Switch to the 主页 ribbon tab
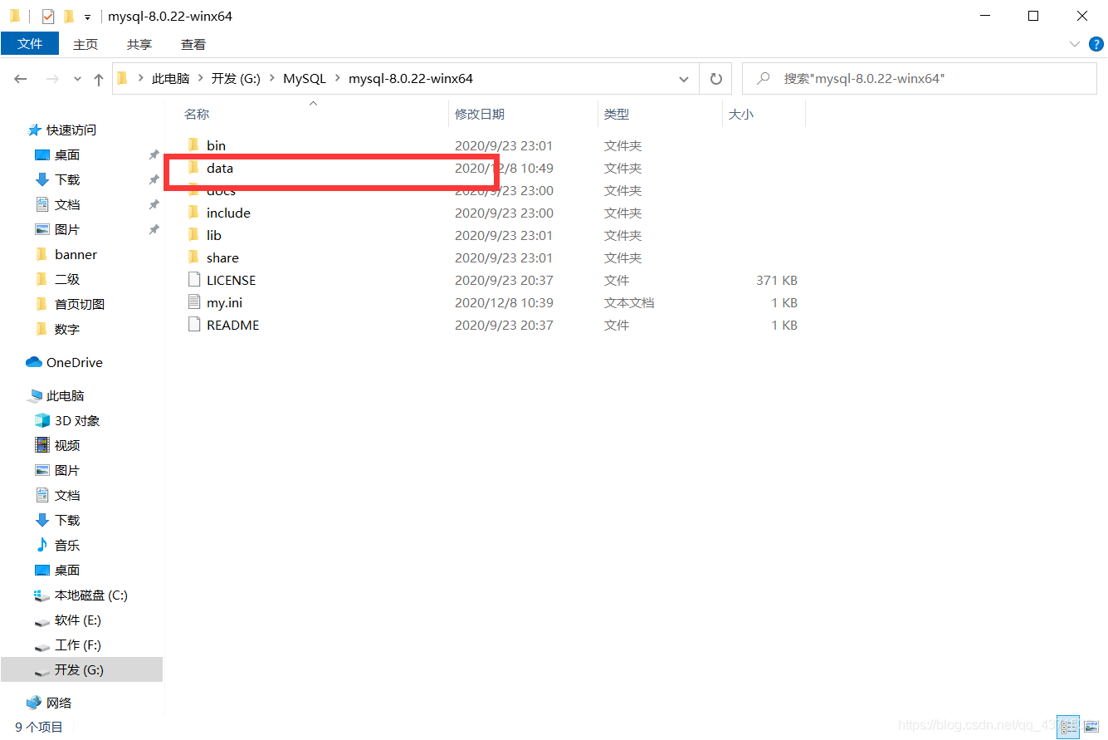The width and height of the screenshot is (1108, 740). 85,45
